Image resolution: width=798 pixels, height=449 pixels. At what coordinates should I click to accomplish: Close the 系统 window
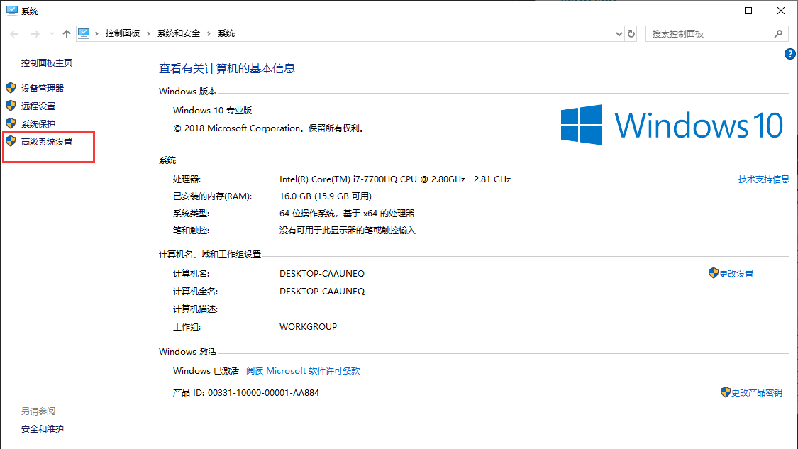(781, 11)
